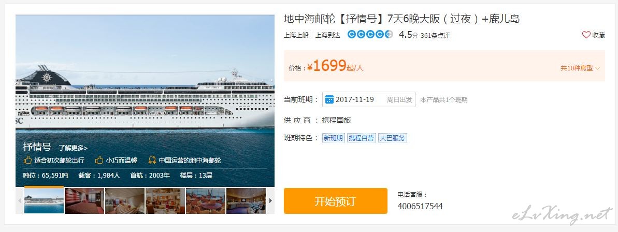View the red cabin bedroom thumbnail

point(84,200)
